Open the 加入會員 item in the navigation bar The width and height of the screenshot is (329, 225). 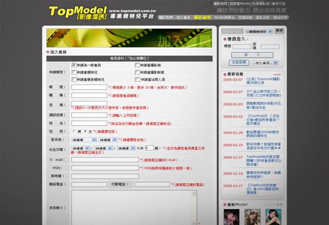[183, 18]
